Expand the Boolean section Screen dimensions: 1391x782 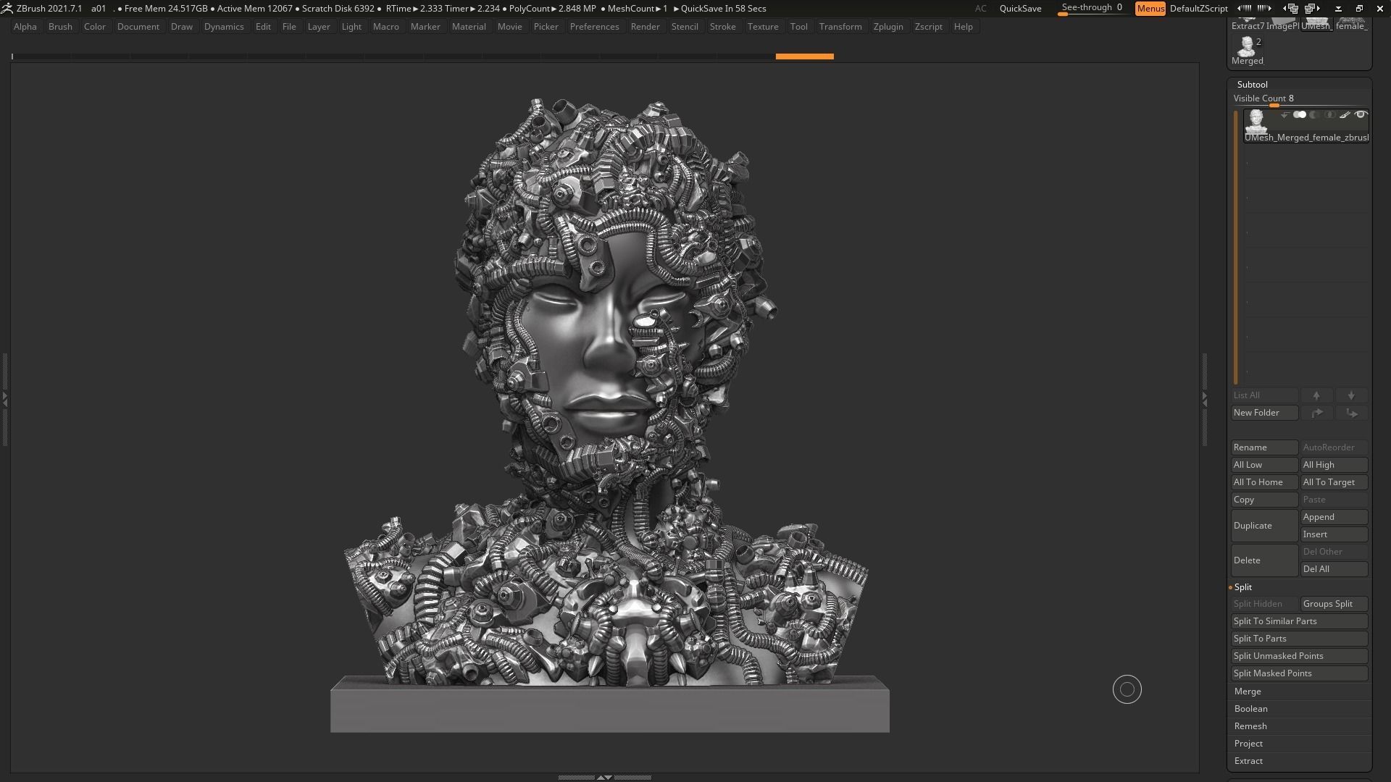point(1250,709)
